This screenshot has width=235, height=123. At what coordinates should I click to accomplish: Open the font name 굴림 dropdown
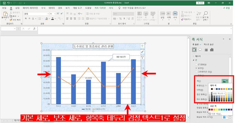(x=48, y=14)
